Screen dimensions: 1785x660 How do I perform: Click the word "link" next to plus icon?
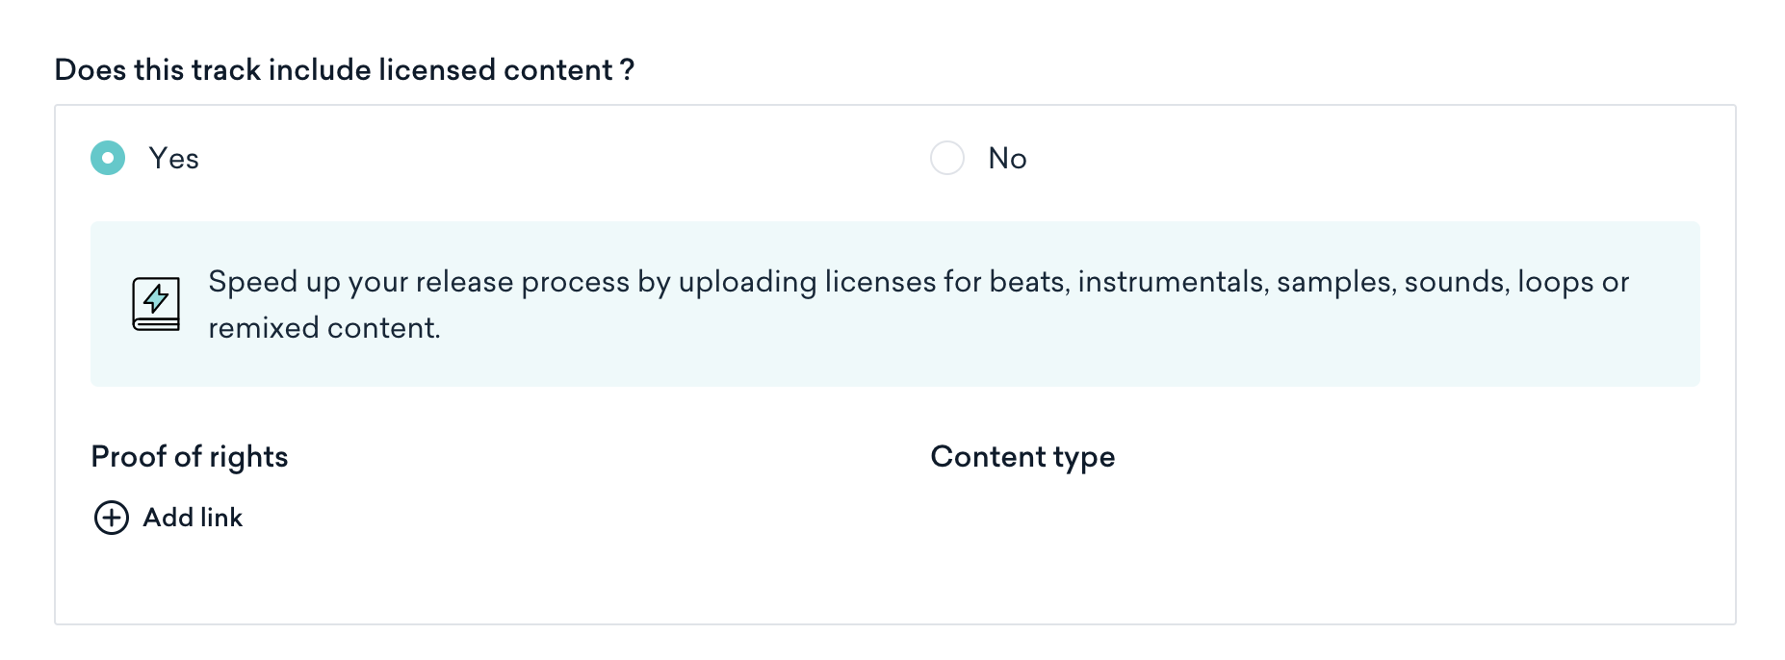pyautogui.click(x=221, y=518)
